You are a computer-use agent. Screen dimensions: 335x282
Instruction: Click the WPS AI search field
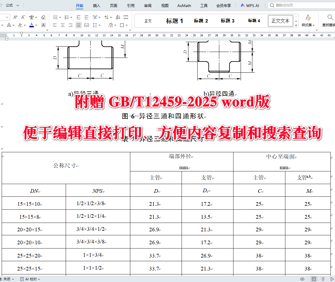tap(299, 5)
